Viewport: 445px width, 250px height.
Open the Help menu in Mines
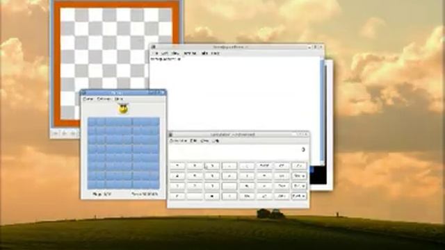(x=119, y=99)
